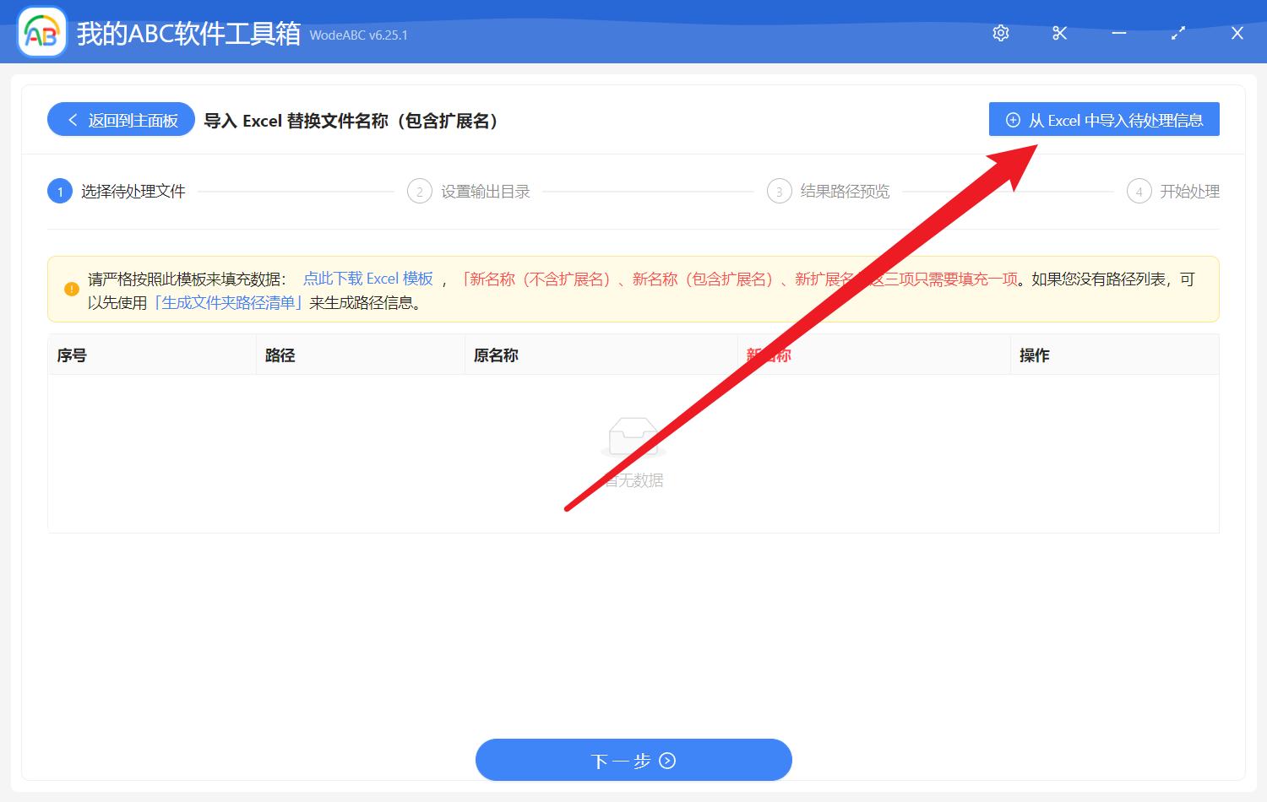1267x802 pixels.
Task: Click the plus-circle icon on the Excel import button
Action: coord(1013,119)
